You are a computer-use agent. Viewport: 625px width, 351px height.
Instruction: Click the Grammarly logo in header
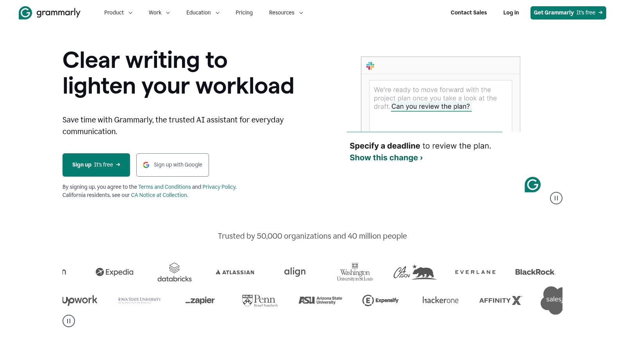(50, 12)
